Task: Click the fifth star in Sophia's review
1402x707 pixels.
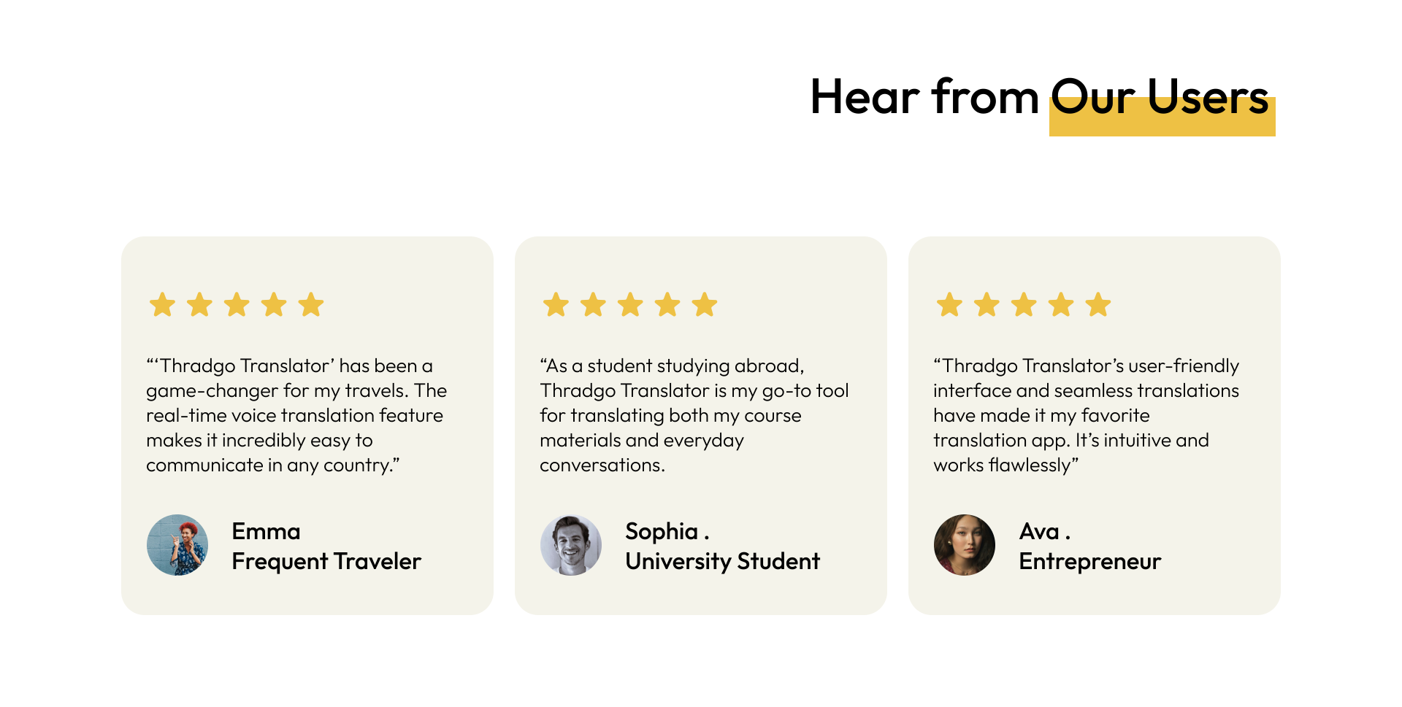Action: coord(705,305)
